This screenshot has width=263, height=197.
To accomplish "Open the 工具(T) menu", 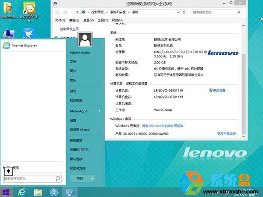I will [103, 20].
